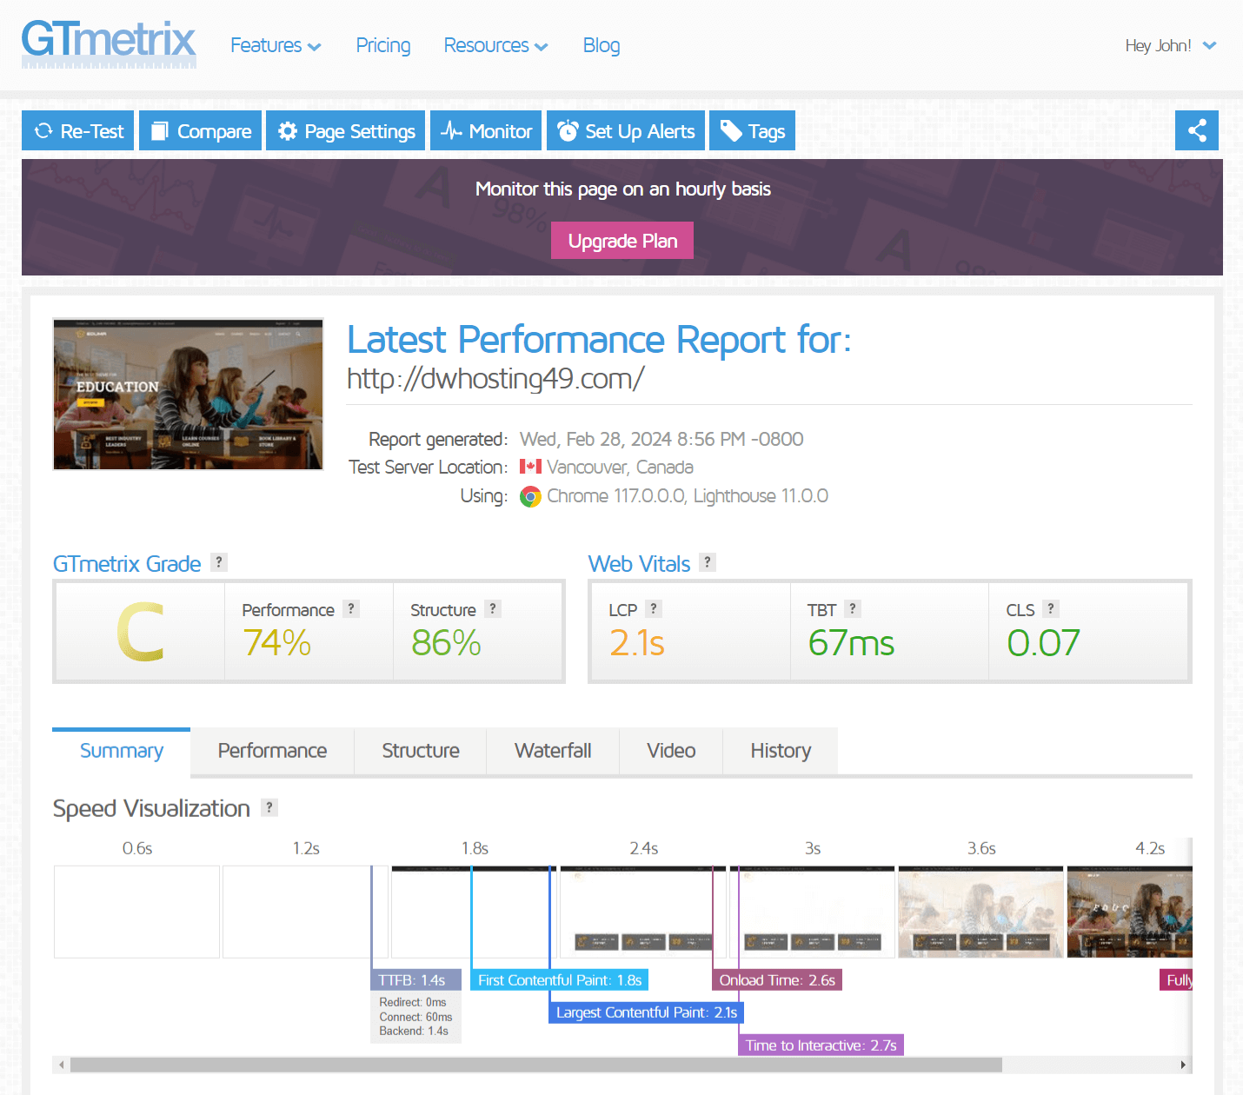Screen dimensions: 1243x1095
Task: Click the Chrome browser icon next to Using
Action: click(530, 496)
